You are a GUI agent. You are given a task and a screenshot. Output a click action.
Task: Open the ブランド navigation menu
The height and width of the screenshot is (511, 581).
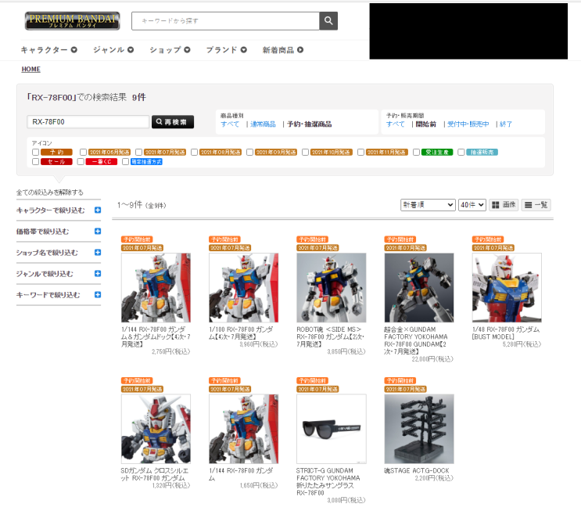[x=227, y=49]
